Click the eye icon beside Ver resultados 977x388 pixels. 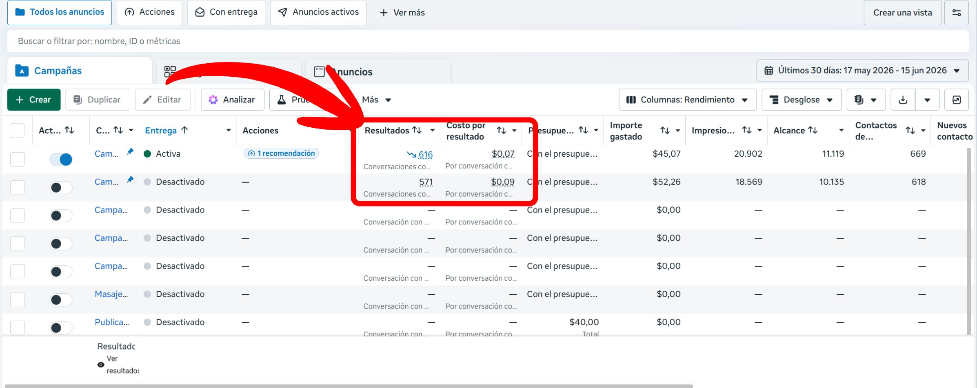pyautogui.click(x=101, y=365)
